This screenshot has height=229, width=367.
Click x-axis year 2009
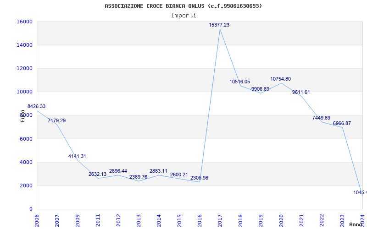(x=78, y=220)
